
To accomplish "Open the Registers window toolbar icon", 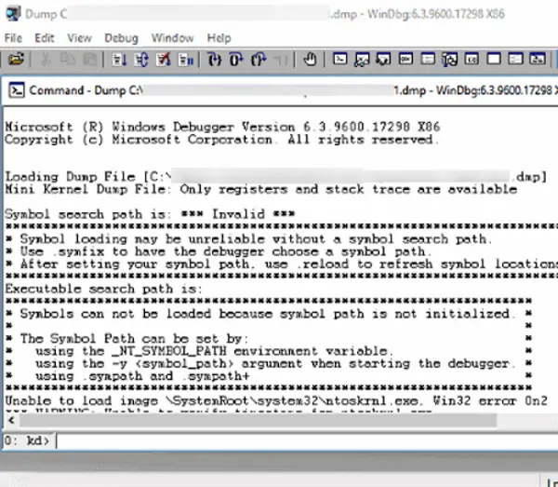I will coord(405,59).
